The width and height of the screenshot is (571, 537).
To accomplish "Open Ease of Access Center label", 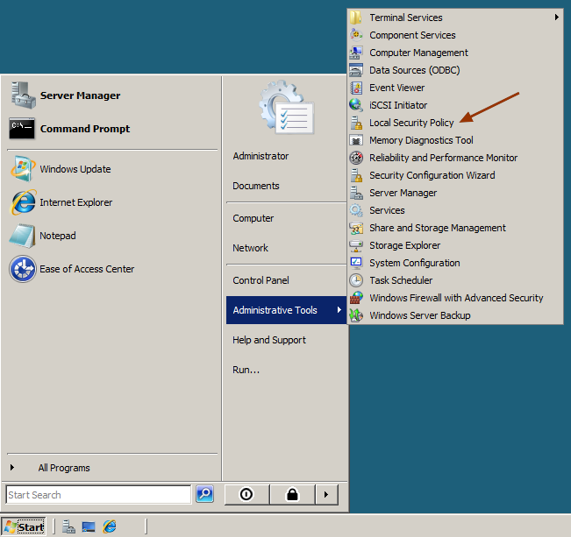I will pyautogui.click(x=87, y=269).
